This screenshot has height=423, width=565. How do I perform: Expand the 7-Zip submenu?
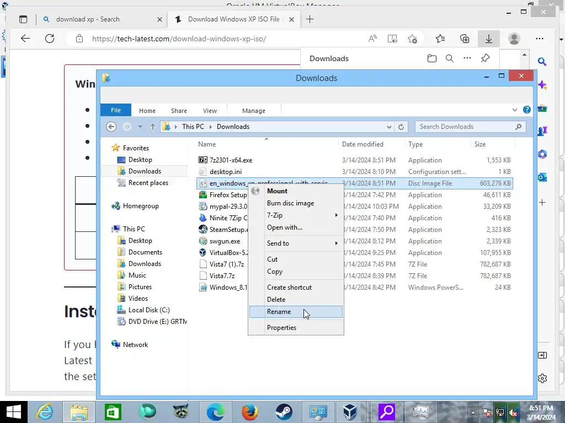(x=296, y=215)
